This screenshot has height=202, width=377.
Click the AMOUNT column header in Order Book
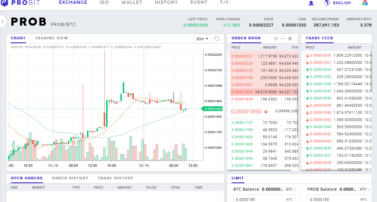pos(270,47)
